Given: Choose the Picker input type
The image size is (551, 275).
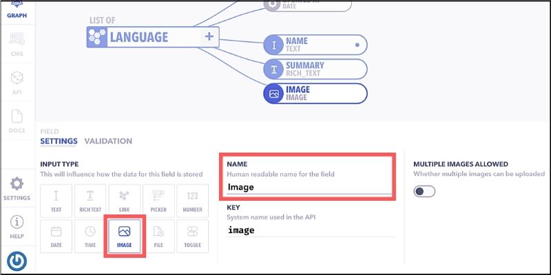Looking at the screenshot, I should pos(158,201).
